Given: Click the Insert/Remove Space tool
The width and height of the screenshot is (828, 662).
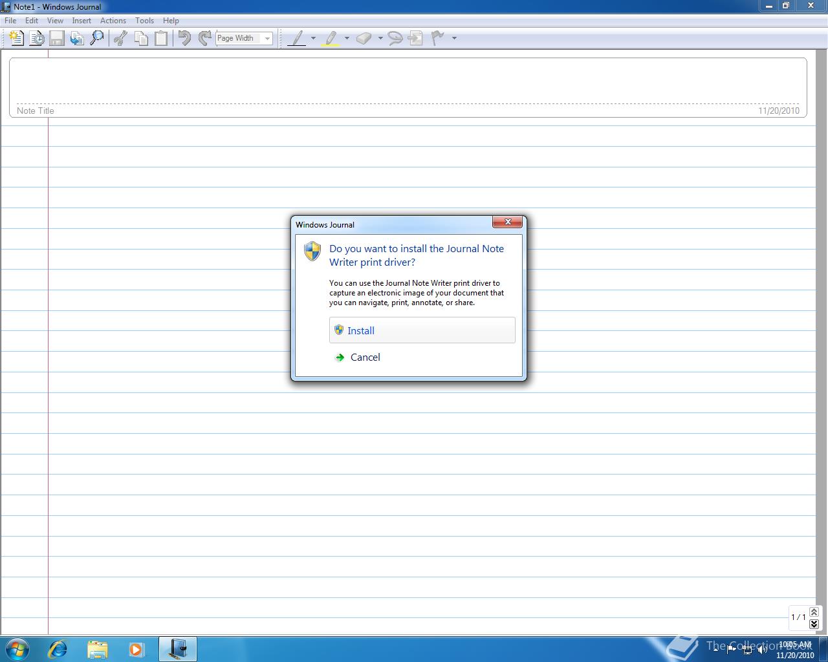Looking at the screenshot, I should tap(416, 38).
